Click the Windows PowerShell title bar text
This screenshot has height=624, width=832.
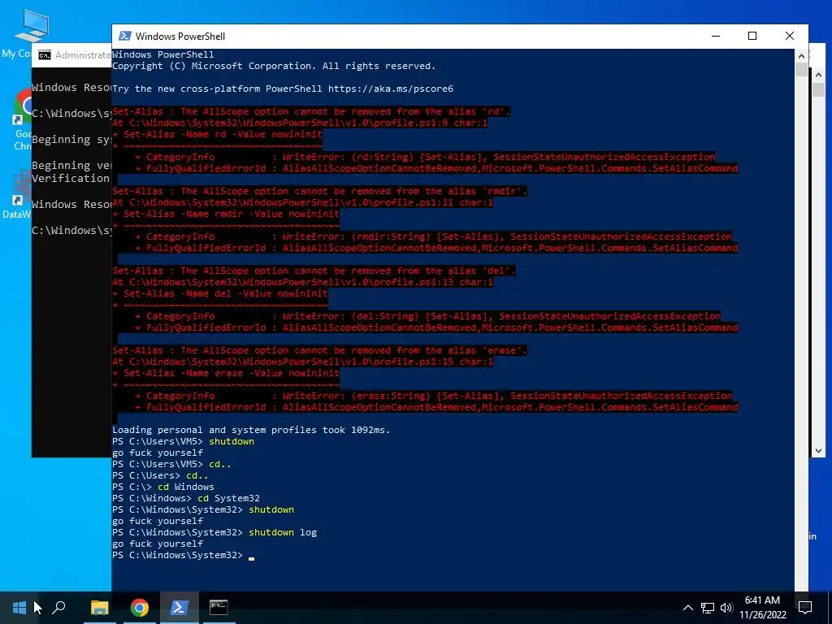tap(180, 36)
